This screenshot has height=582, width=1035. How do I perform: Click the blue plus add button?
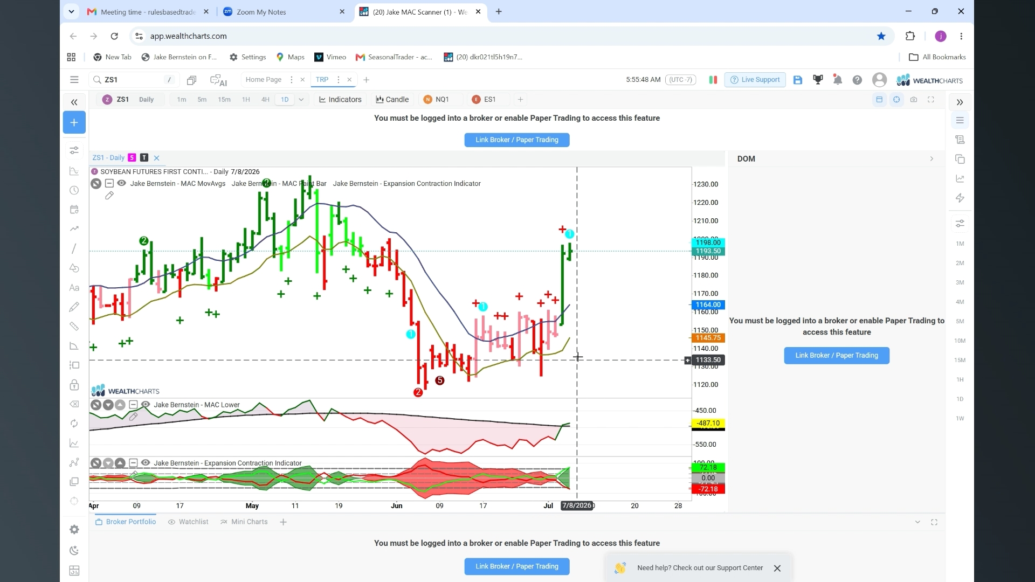[74, 122]
